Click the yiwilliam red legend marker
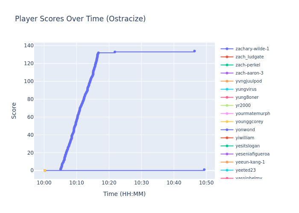 [227, 138]
